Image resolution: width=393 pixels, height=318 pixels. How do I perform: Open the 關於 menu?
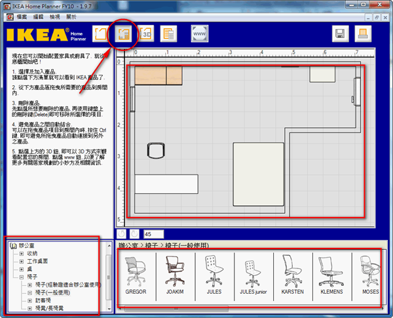click(71, 17)
